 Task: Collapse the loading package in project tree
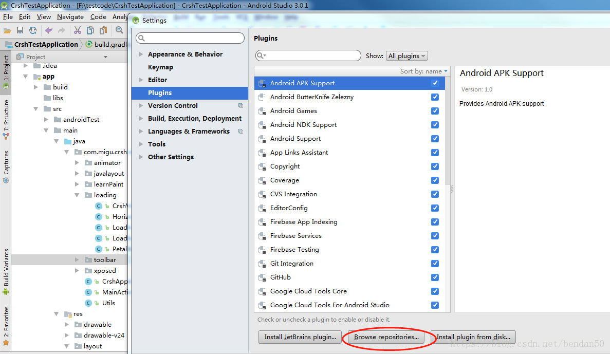(x=77, y=195)
